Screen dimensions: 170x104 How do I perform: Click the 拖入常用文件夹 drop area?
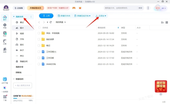[x=23, y=85]
